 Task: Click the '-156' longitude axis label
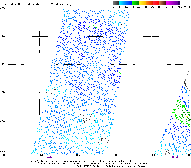(114, 155)
